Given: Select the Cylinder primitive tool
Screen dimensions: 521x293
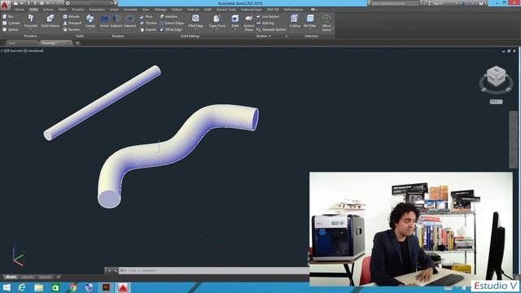Looking at the screenshot, I should point(11,23).
